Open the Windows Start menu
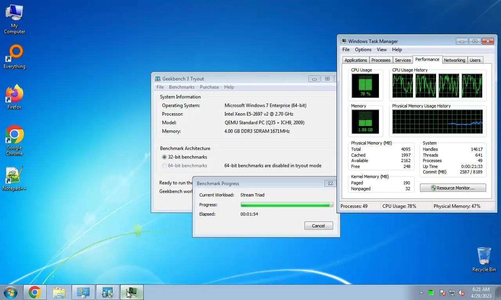Image resolution: width=501 pixels, height=300 pixels. point(11,292)
